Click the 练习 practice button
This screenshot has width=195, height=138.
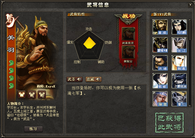[x=33, y=129]
